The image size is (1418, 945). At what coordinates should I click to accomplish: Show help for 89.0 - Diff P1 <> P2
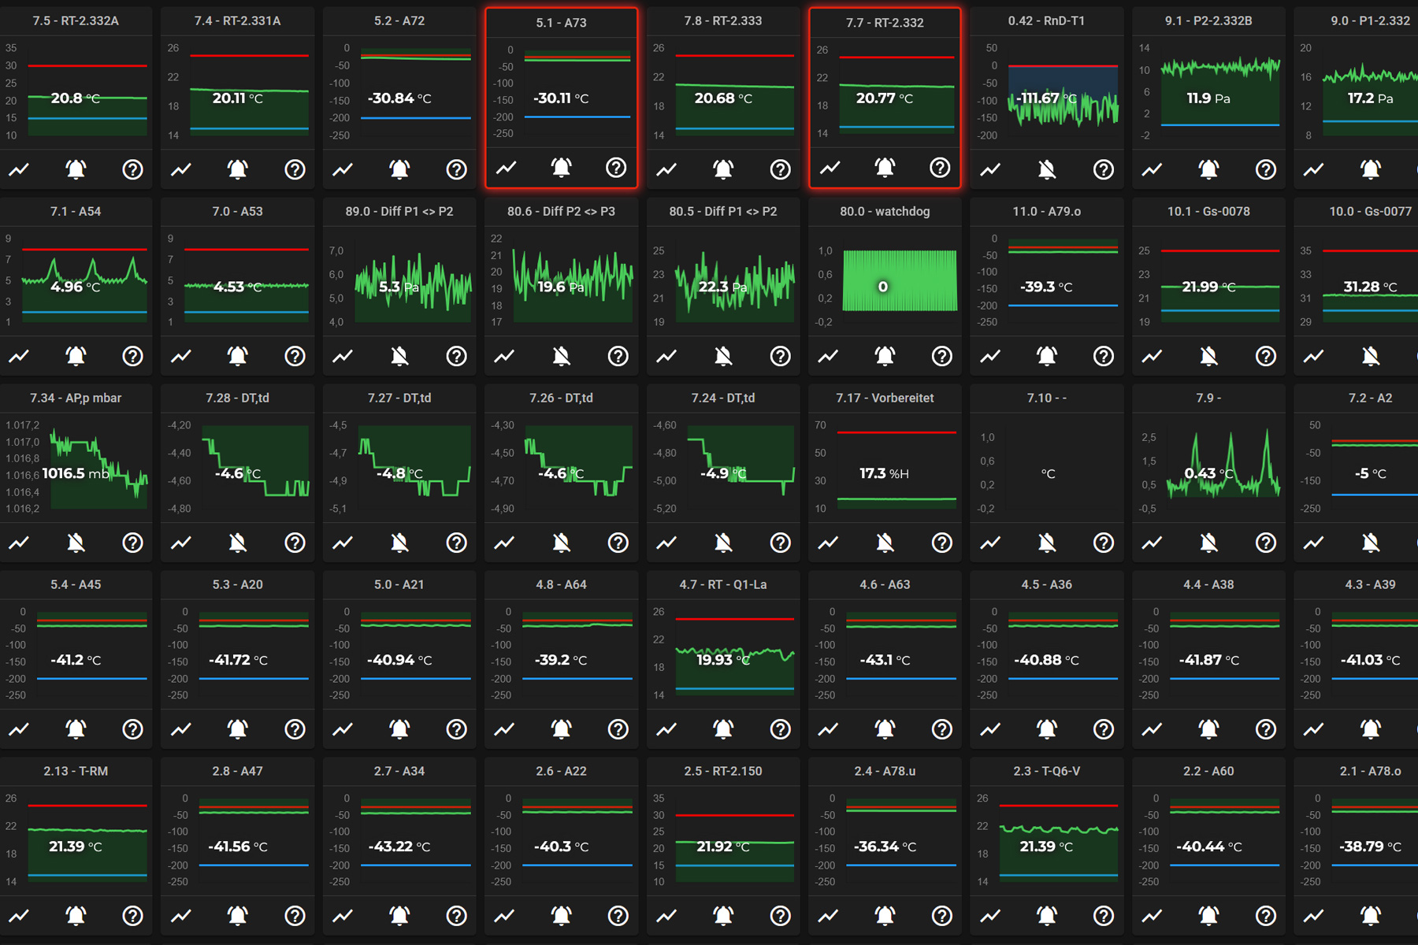point(456,356)
